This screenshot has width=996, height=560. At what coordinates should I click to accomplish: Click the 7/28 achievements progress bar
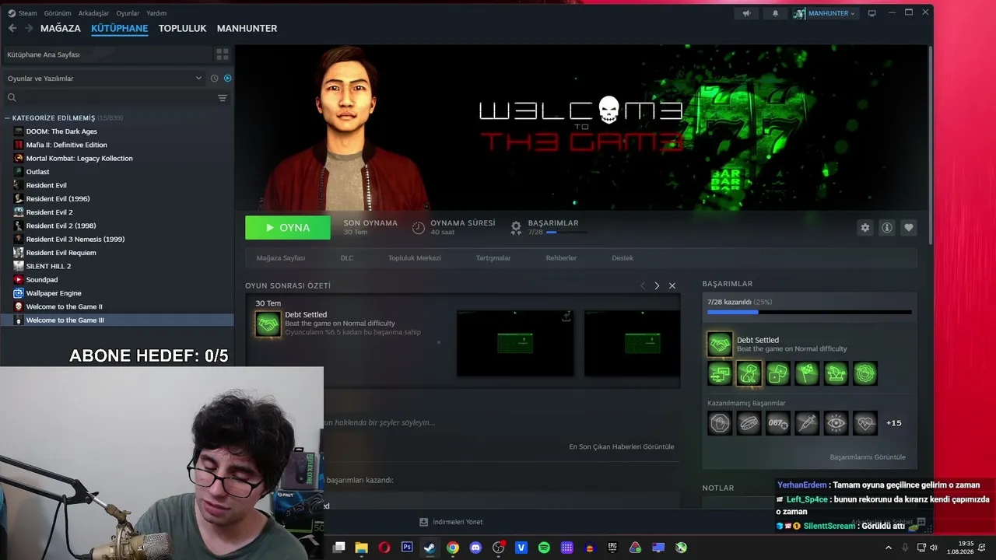pyautogui.click(x=809, y=312)
